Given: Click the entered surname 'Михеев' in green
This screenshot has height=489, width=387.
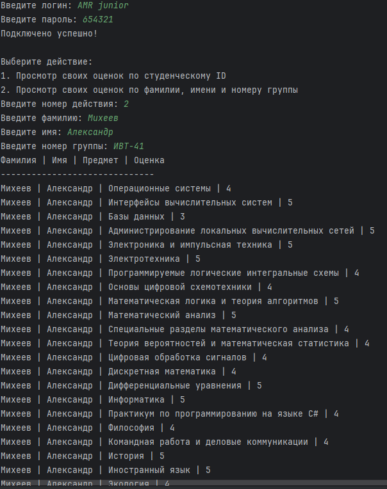Looking at the screenshot, I should tap(103, 118).
